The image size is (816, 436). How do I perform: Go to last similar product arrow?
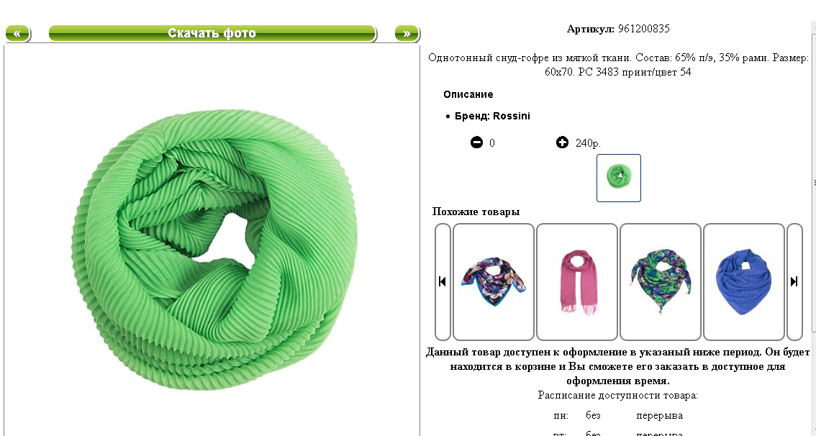(x=794, y=281)
